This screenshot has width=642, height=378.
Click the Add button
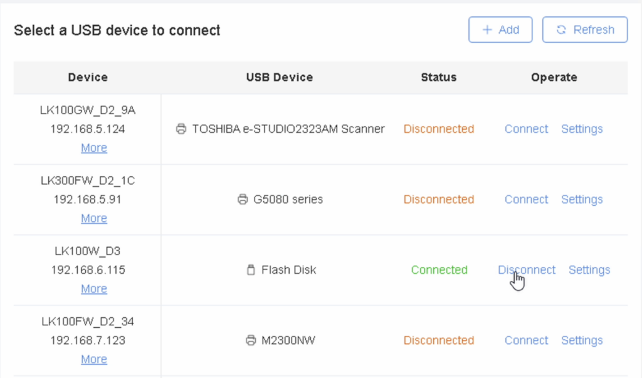point(500,29)
